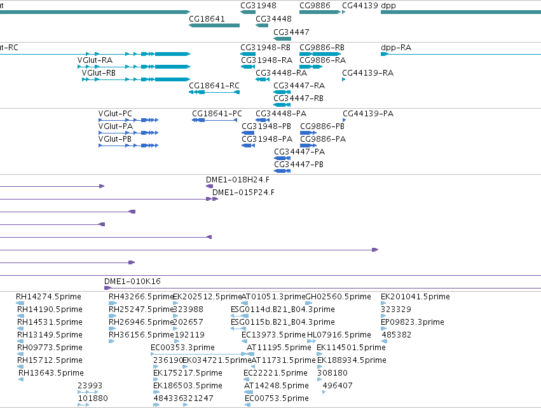Click the DME1-015P24.F clone label
The height and width of the screenshot is (408, 541).
243,193
